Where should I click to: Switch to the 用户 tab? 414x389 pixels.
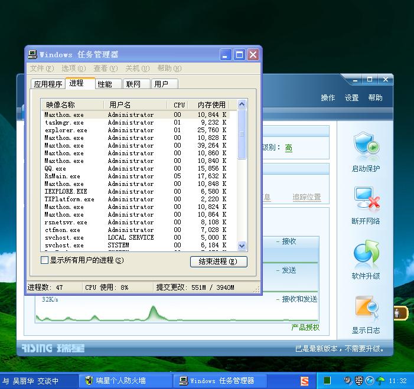point(165,84)
